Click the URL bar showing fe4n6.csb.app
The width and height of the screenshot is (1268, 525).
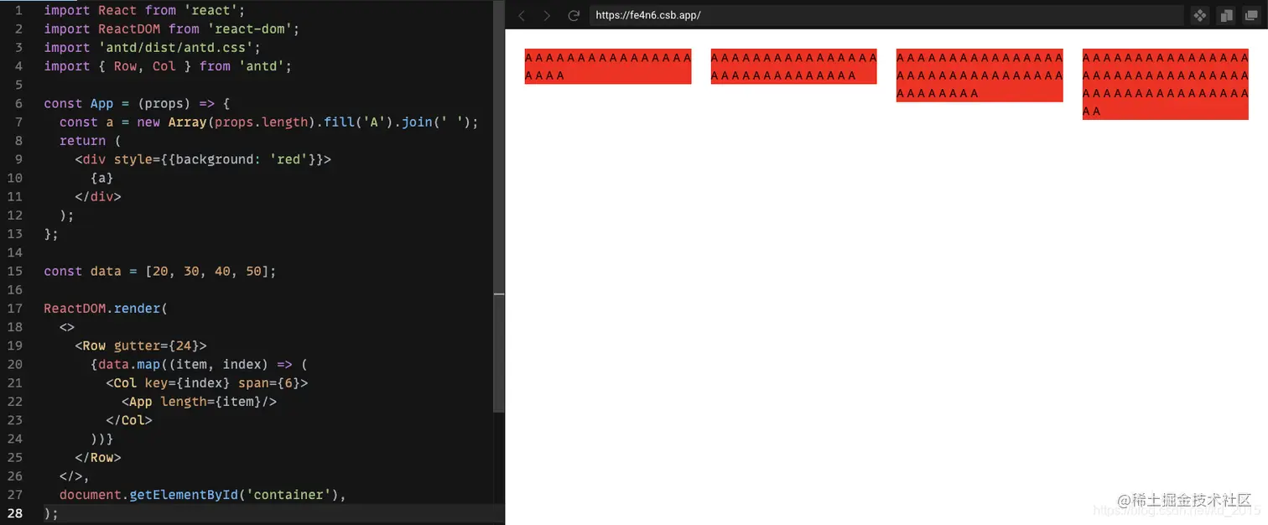886,16
